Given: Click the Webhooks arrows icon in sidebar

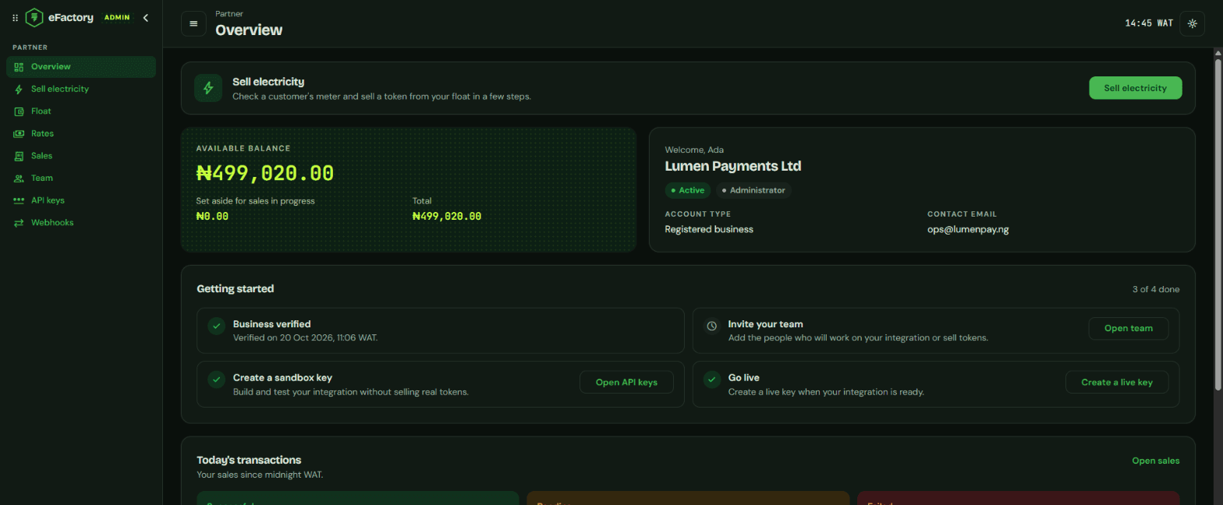Looking at the screenshot, I should pos(19,223).
